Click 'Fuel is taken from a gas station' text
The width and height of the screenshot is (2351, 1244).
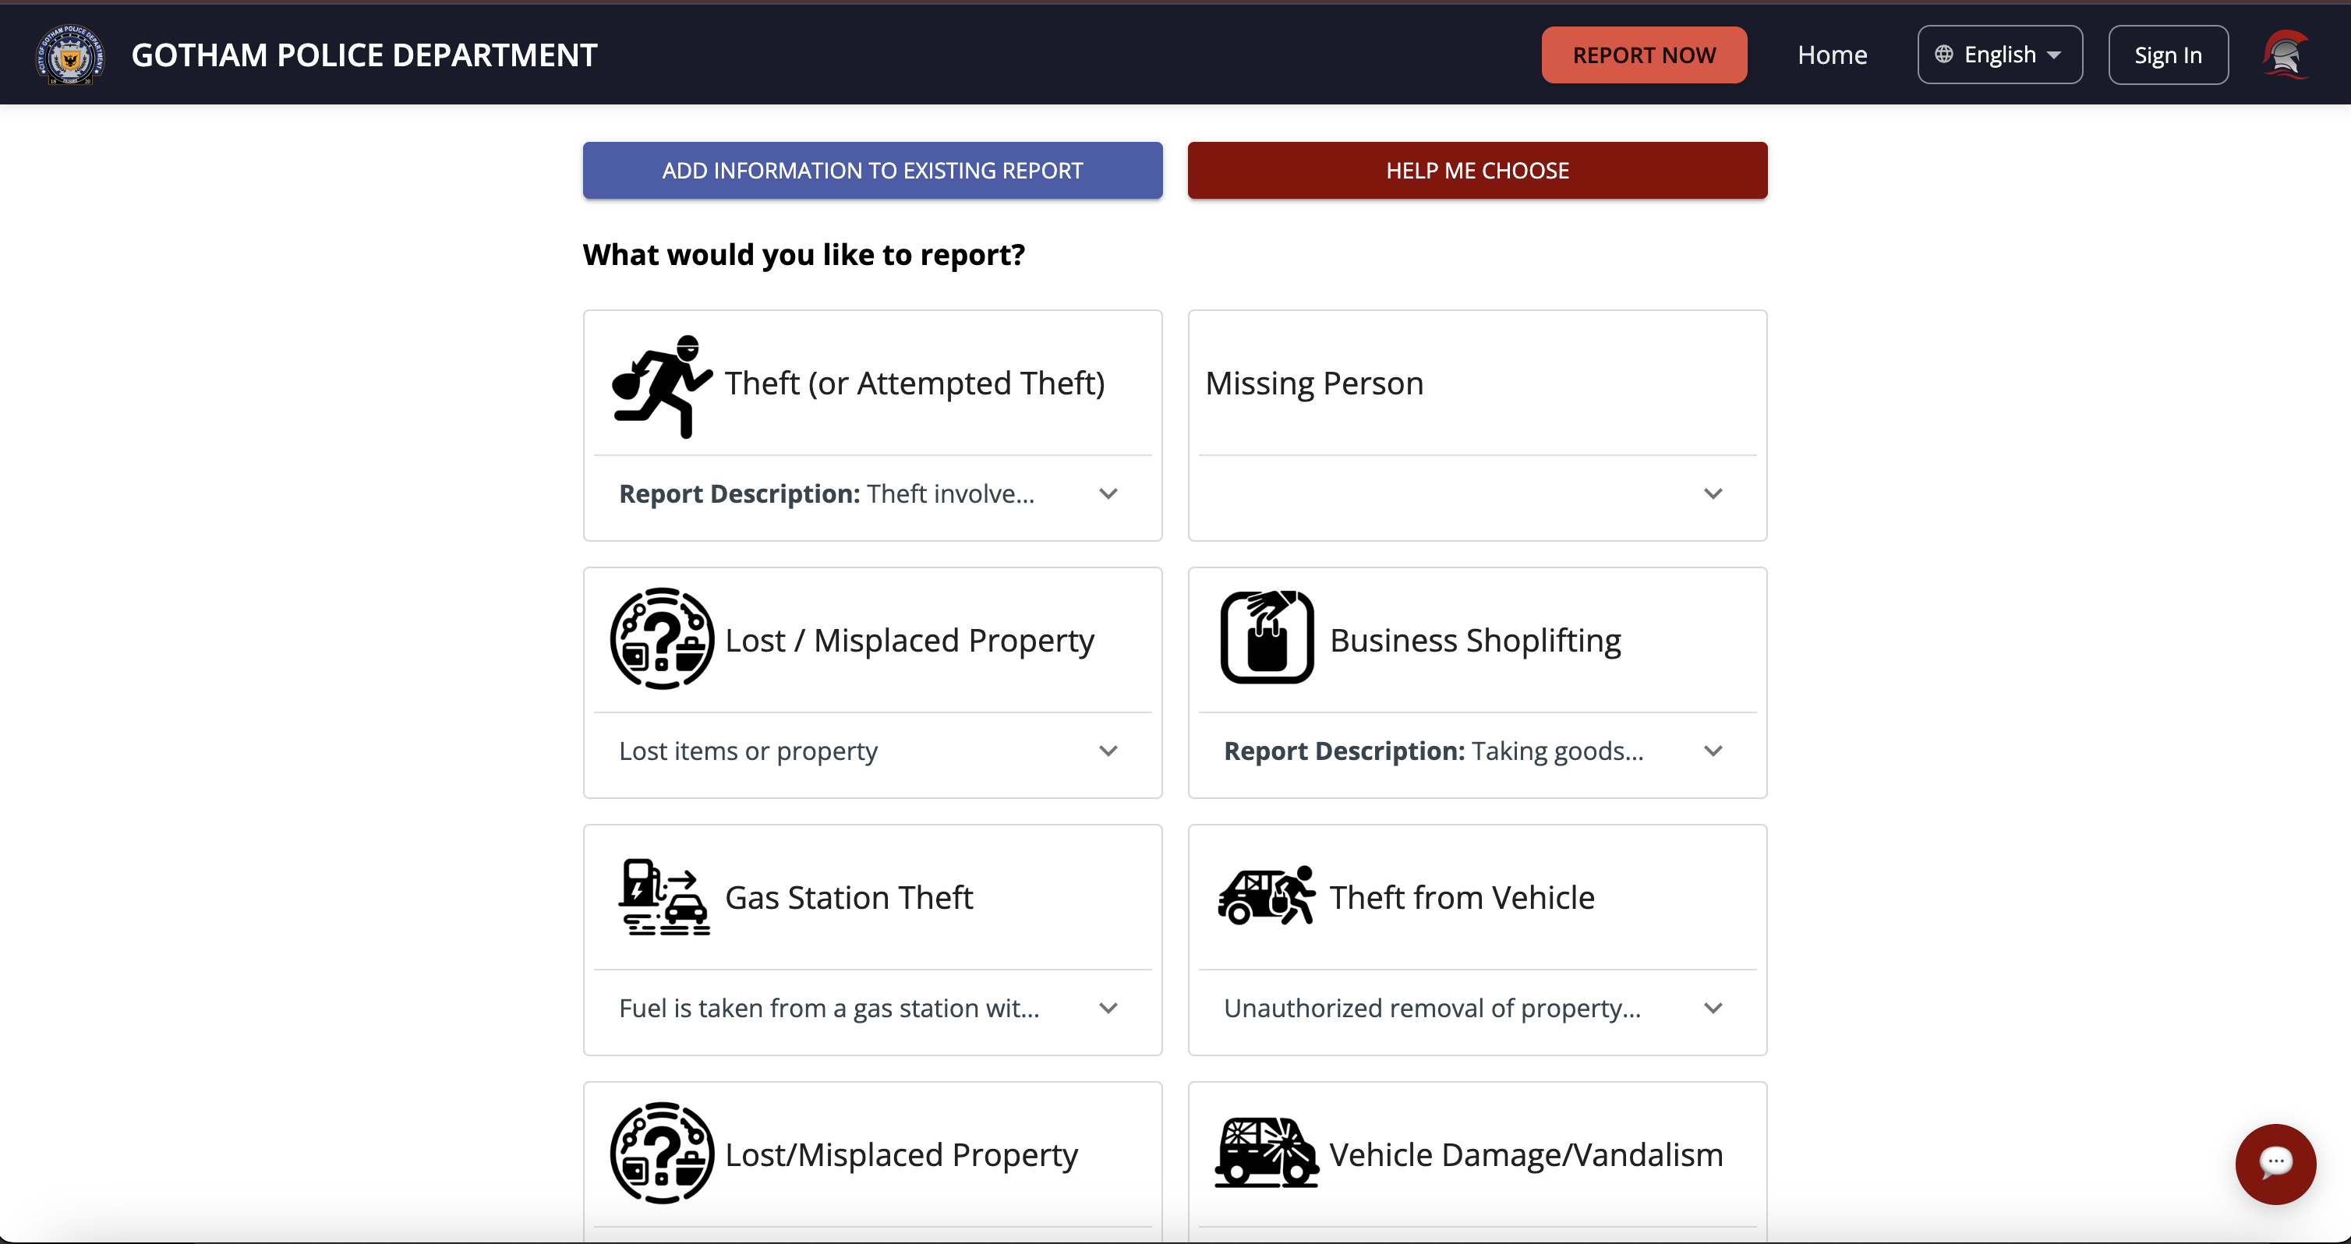point(829,1009)
